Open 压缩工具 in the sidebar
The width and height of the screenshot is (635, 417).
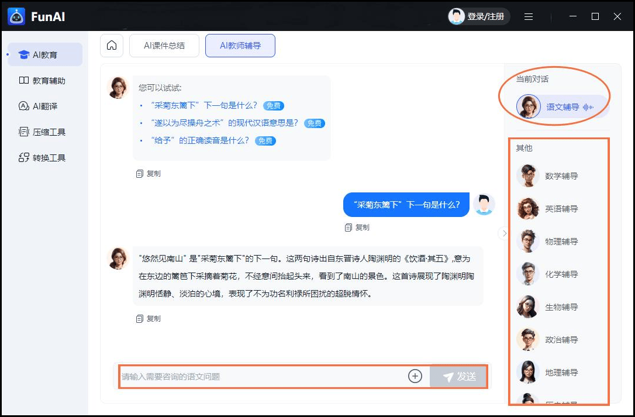click(x=45, y=132)
